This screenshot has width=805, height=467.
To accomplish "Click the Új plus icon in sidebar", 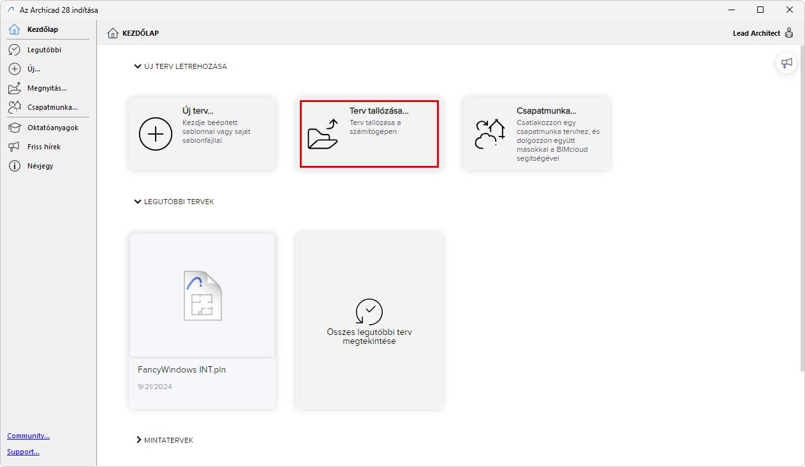I will [x=14, y=69].
